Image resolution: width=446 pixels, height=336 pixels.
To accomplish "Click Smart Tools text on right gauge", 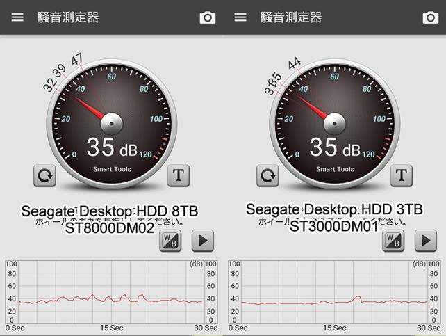I will [335, 169].
